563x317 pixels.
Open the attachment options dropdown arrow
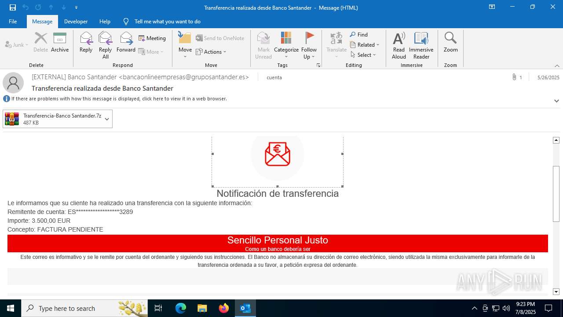pyautogui.click(x=107, y=119)
